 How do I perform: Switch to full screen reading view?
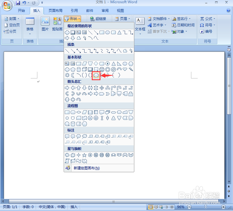(x=156, y=207)
